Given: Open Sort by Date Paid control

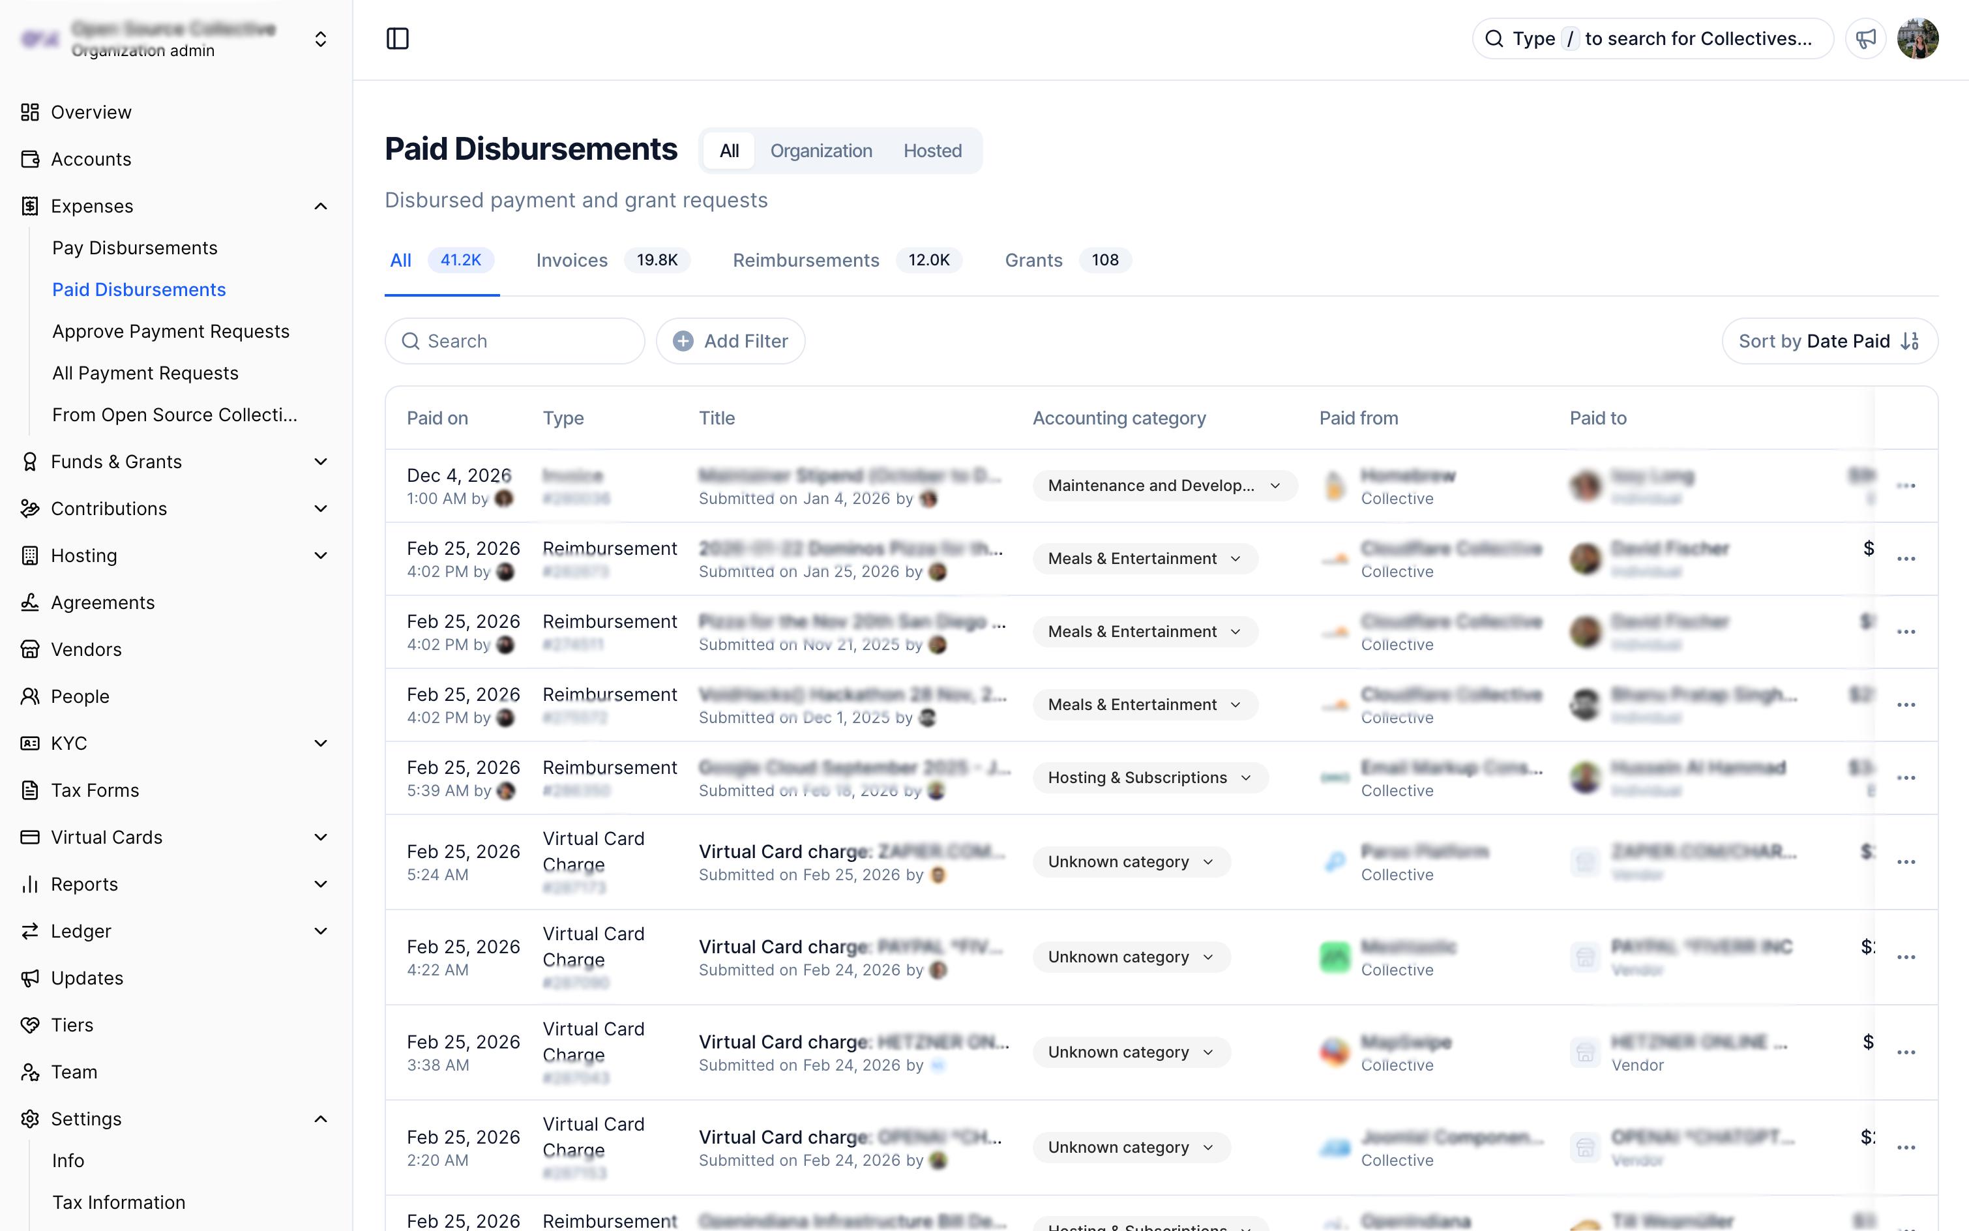Looking at the screenshot, I should pos(1829,341).
